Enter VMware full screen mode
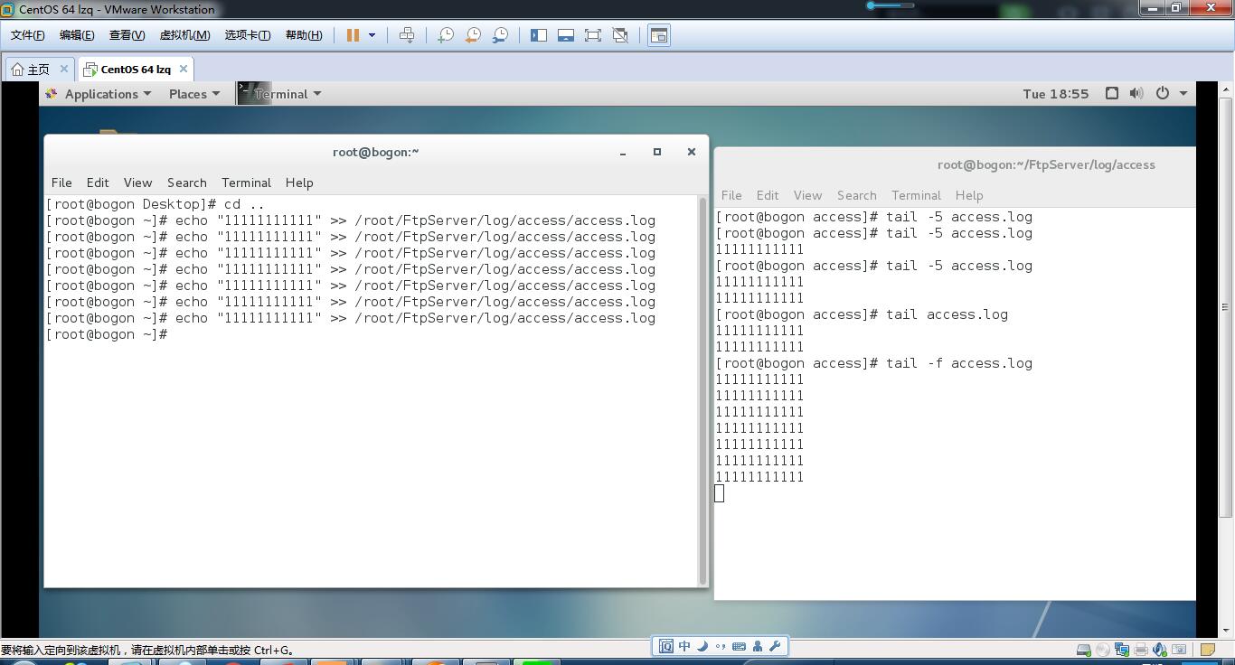Viewport: 1235px width, 665px height. 593,35
